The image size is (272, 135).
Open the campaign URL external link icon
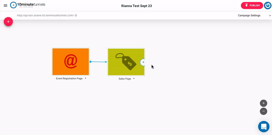(x=76, y=15)
